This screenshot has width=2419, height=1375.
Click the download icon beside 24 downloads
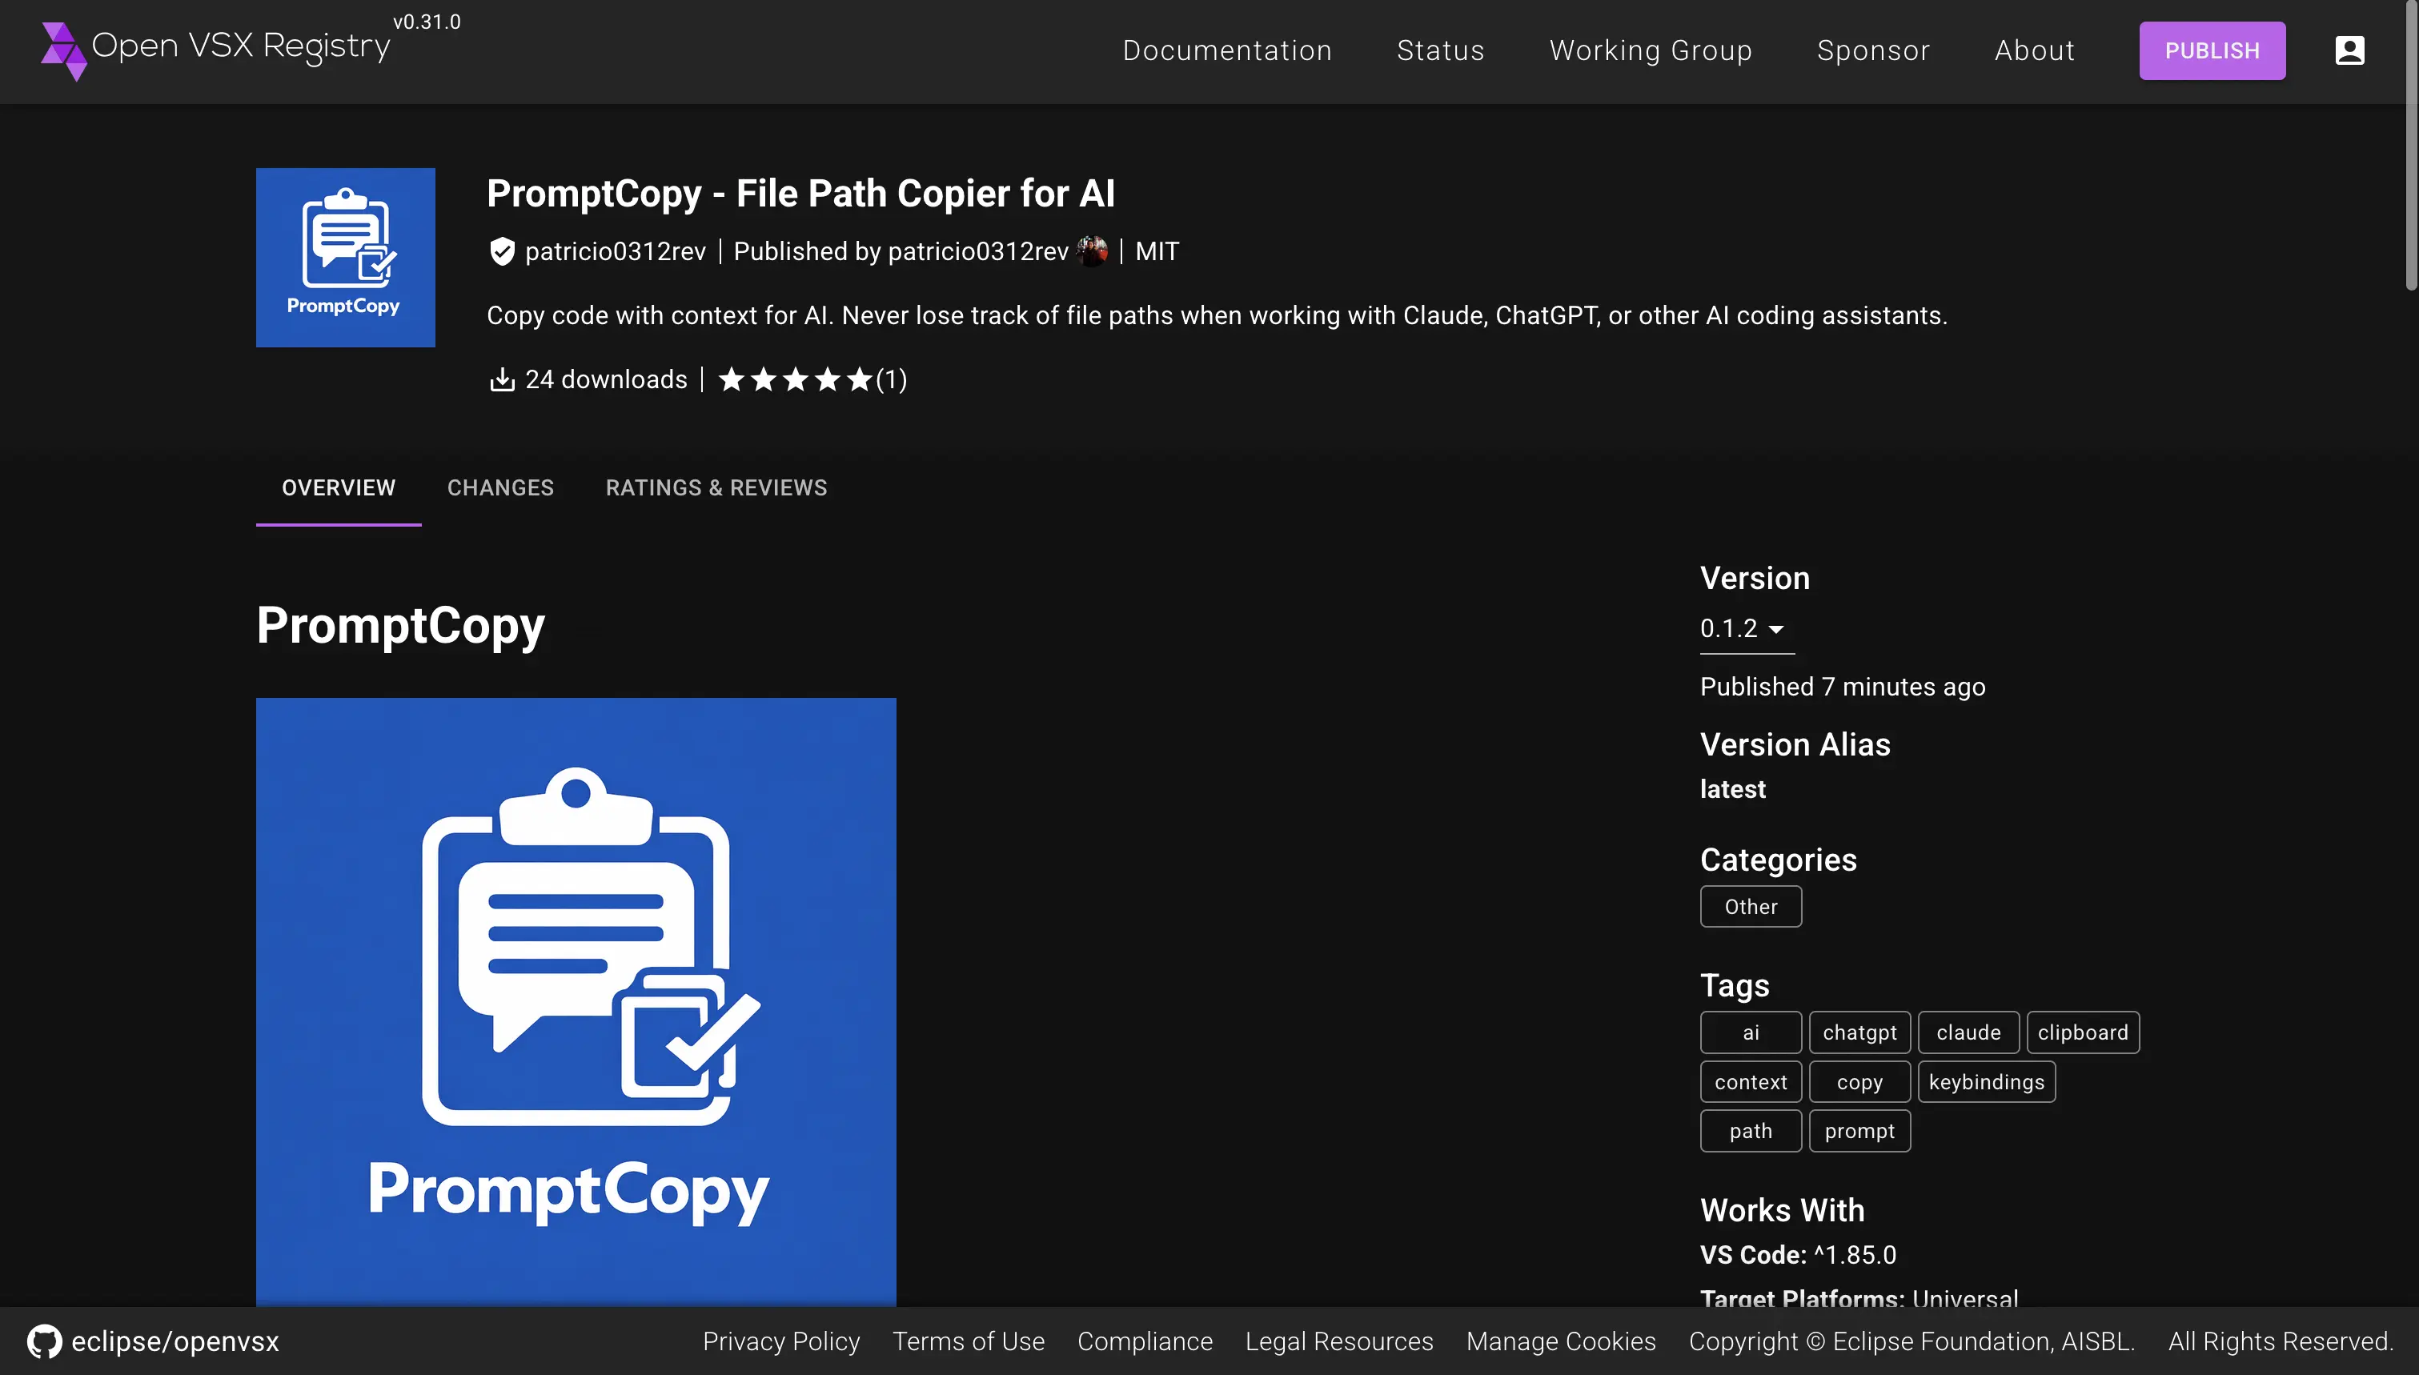(501, 379)
